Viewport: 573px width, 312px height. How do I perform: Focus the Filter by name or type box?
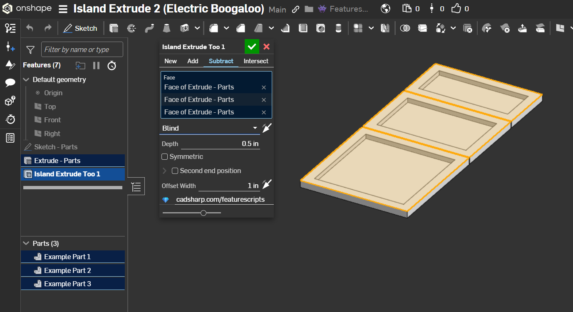click(x=82, y=50)
